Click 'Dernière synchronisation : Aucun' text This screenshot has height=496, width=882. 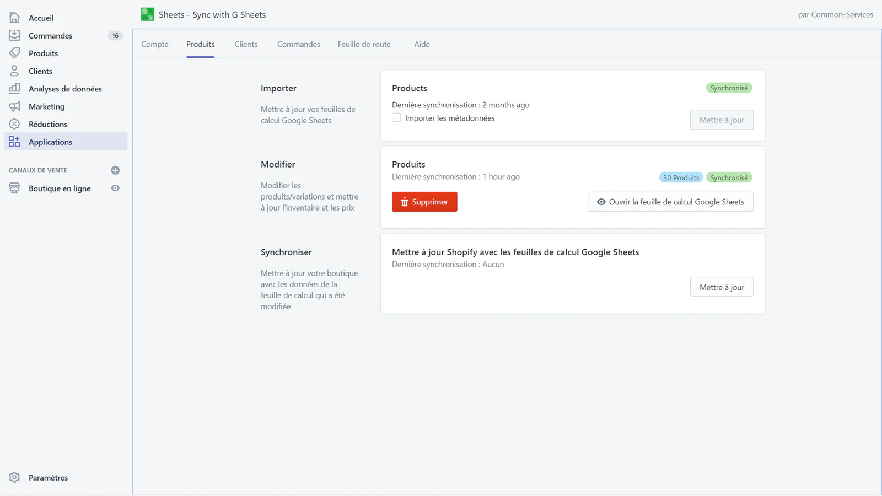[x=448, y=264]
